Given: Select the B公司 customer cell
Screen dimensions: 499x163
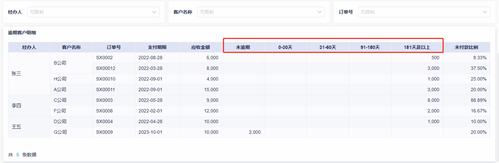Looking at the screenshot, I should coord(71,63).
